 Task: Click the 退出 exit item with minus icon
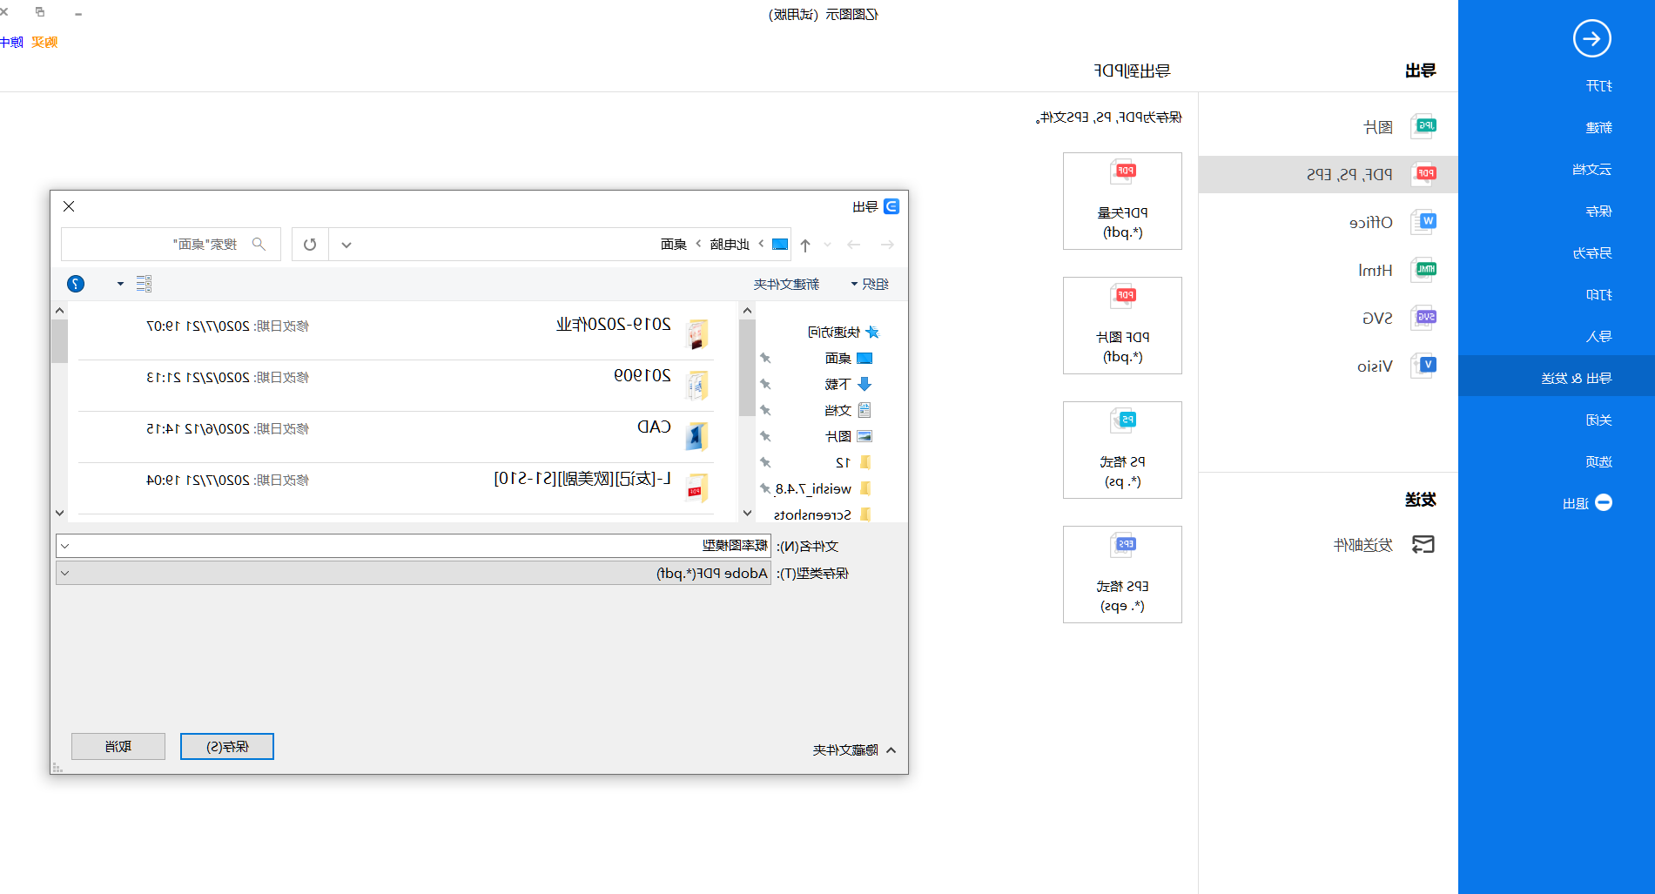1587,503
